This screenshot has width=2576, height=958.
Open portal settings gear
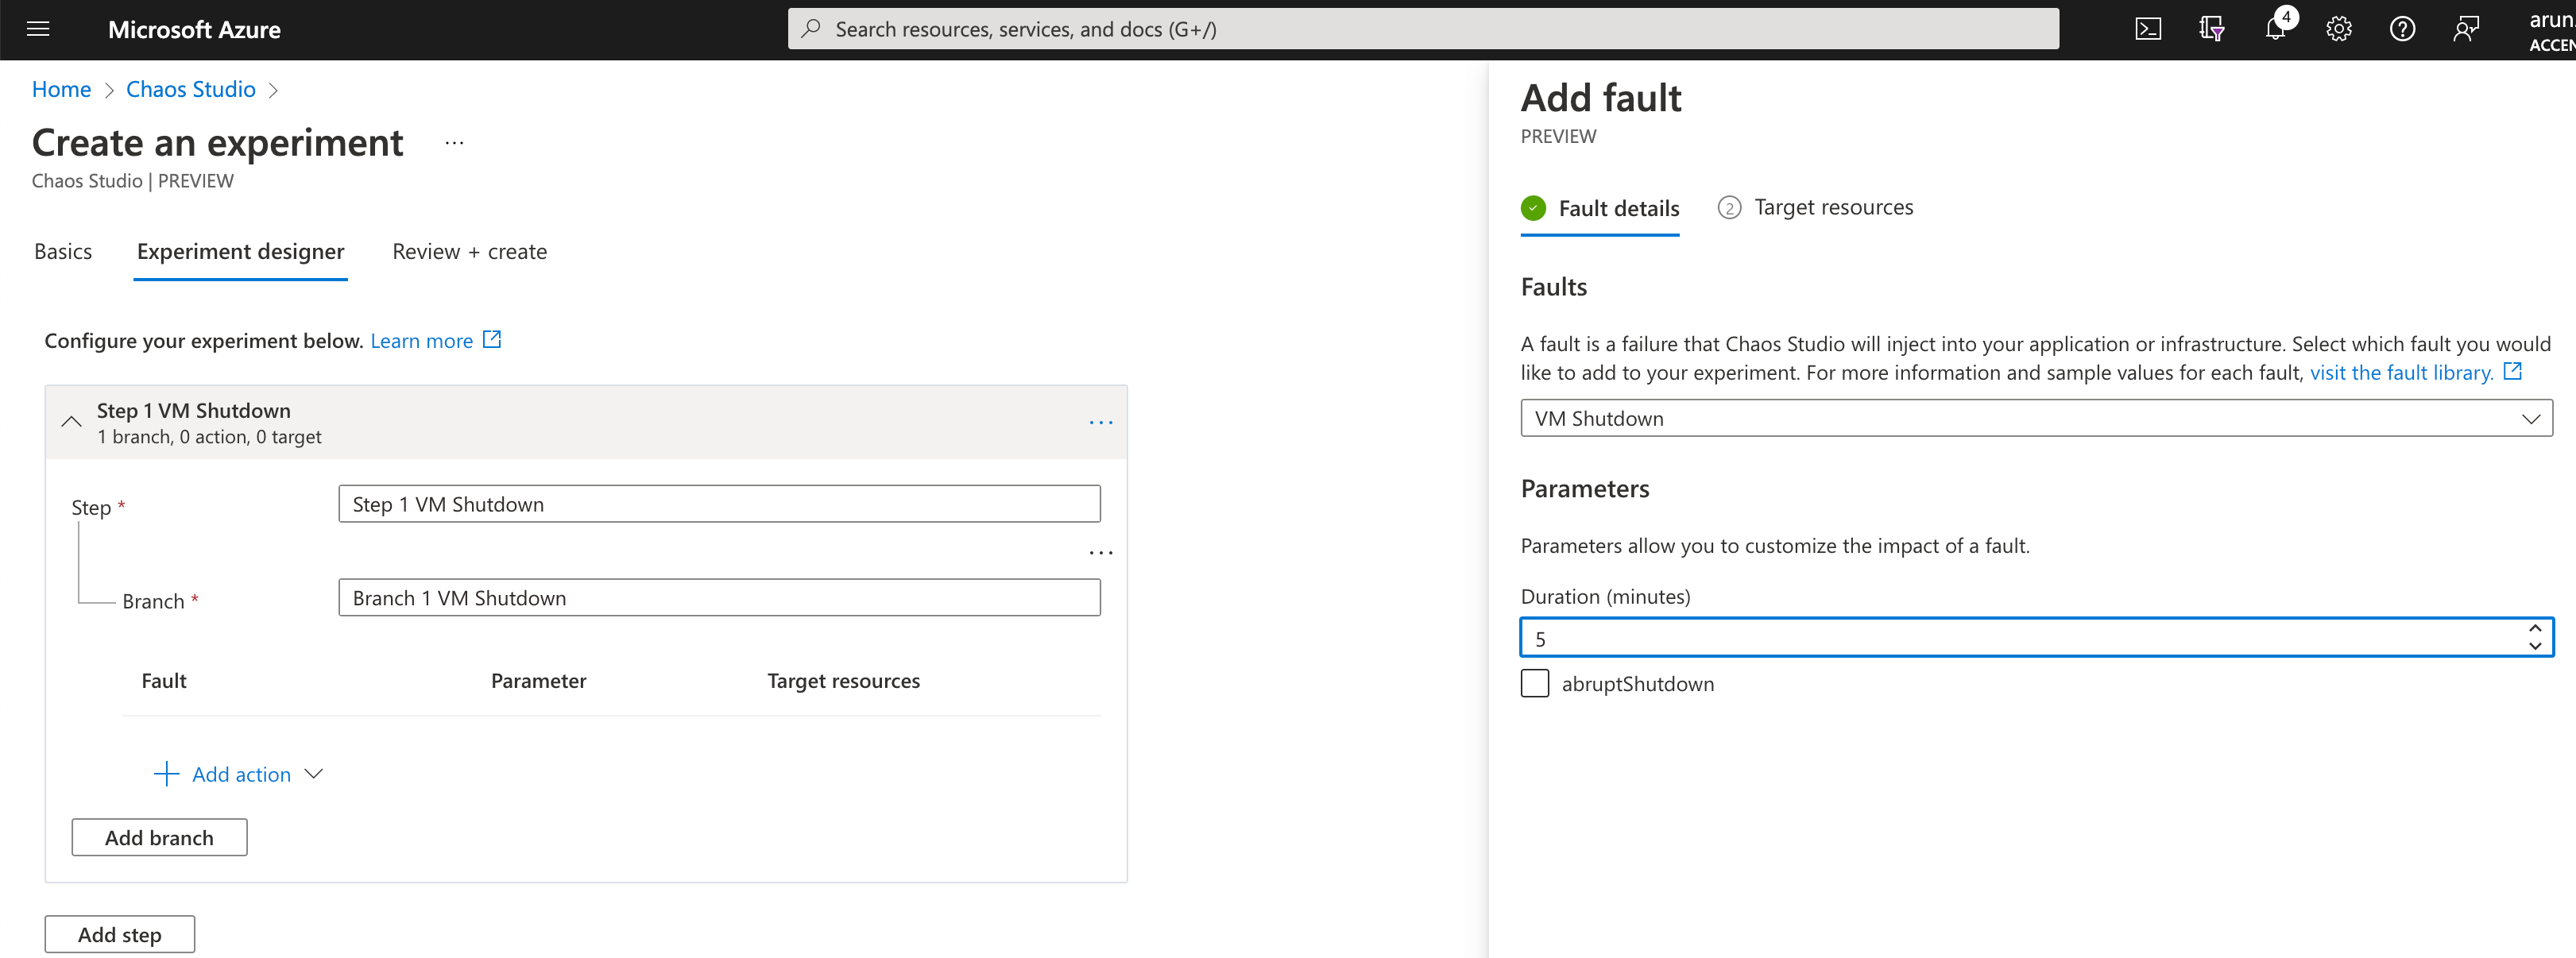[2338, 29]
